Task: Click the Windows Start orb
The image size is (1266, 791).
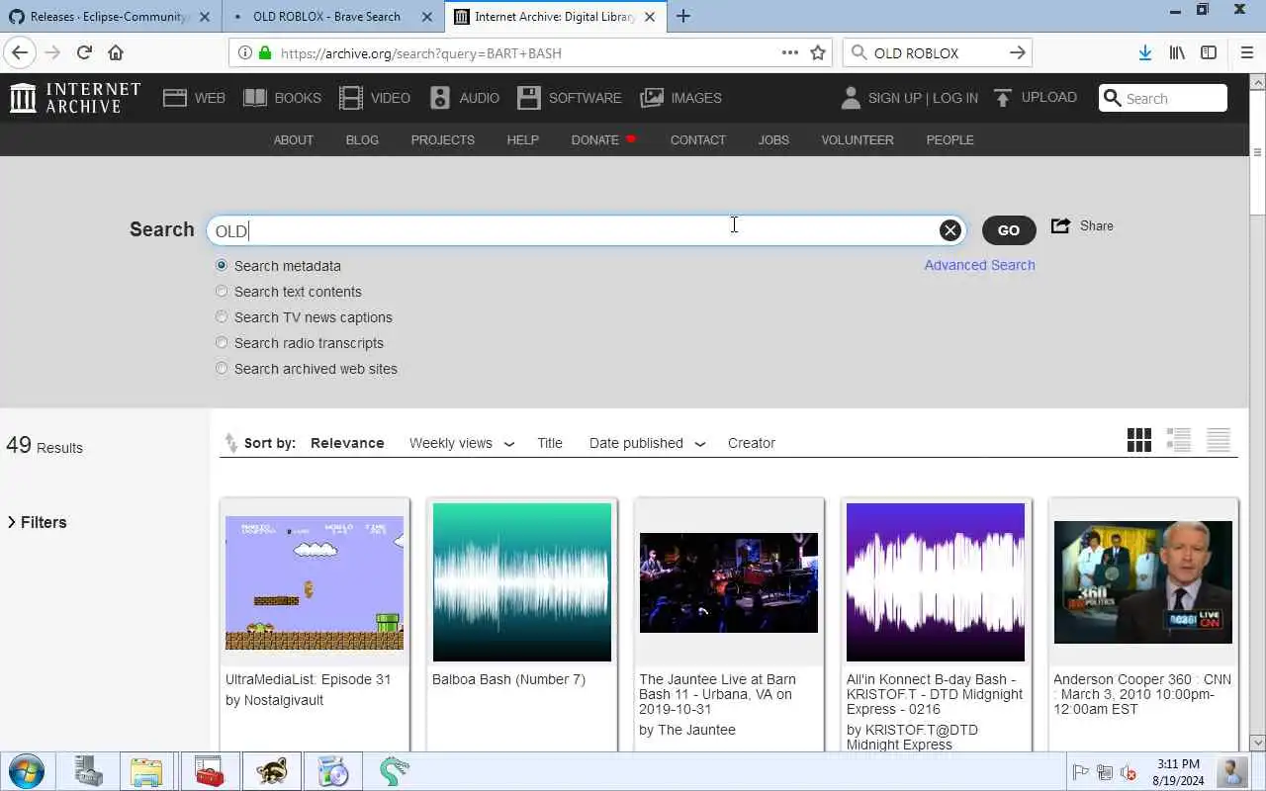Action: (x=27, y=771)
